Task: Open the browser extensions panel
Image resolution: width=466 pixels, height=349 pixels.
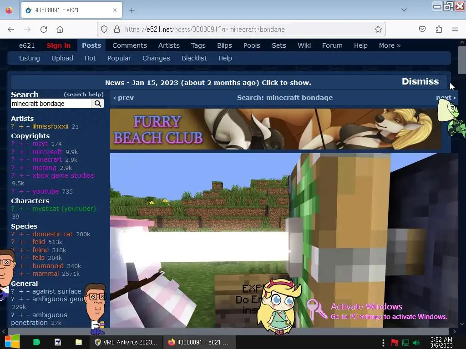Action: [x=439, y=29]
